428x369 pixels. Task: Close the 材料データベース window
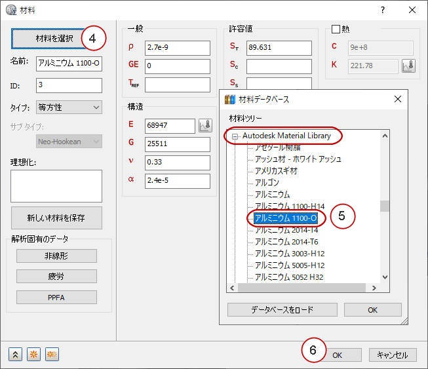click(398, 99)
